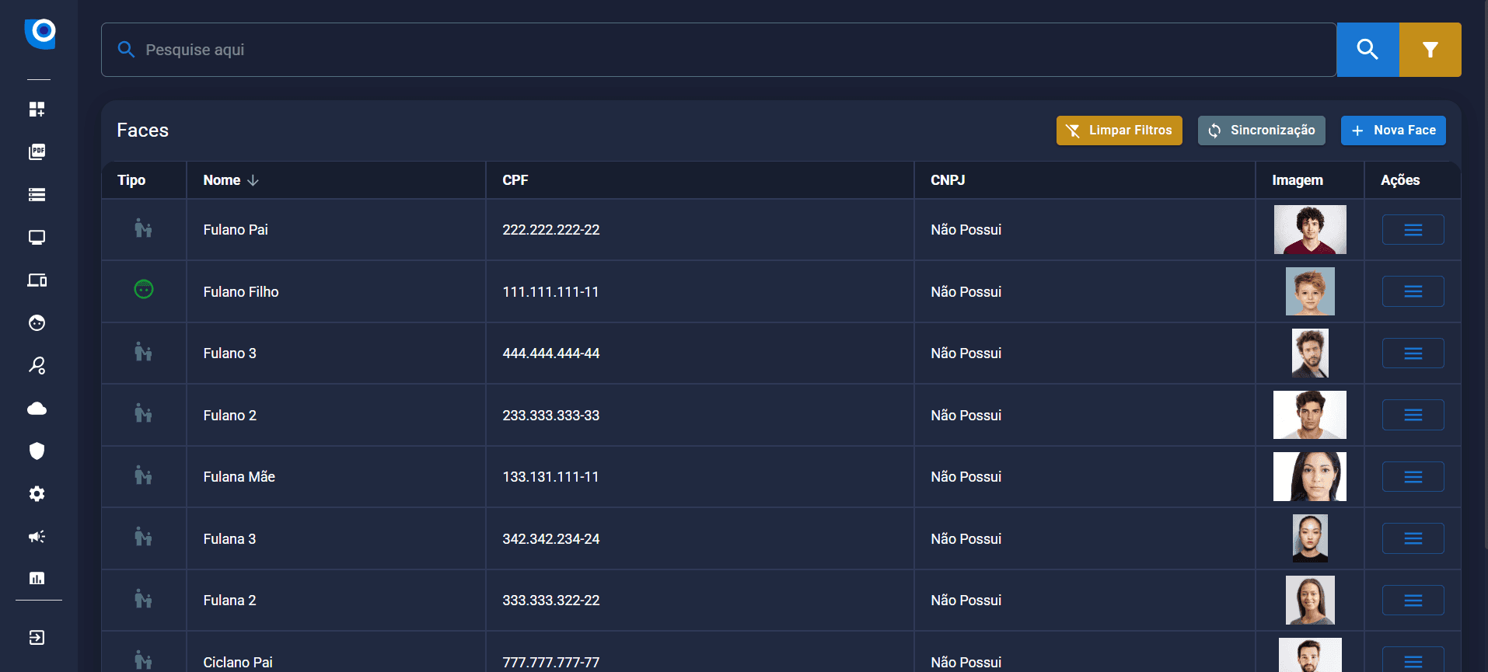Click Limpar Filtros button

click(1119, 131)
